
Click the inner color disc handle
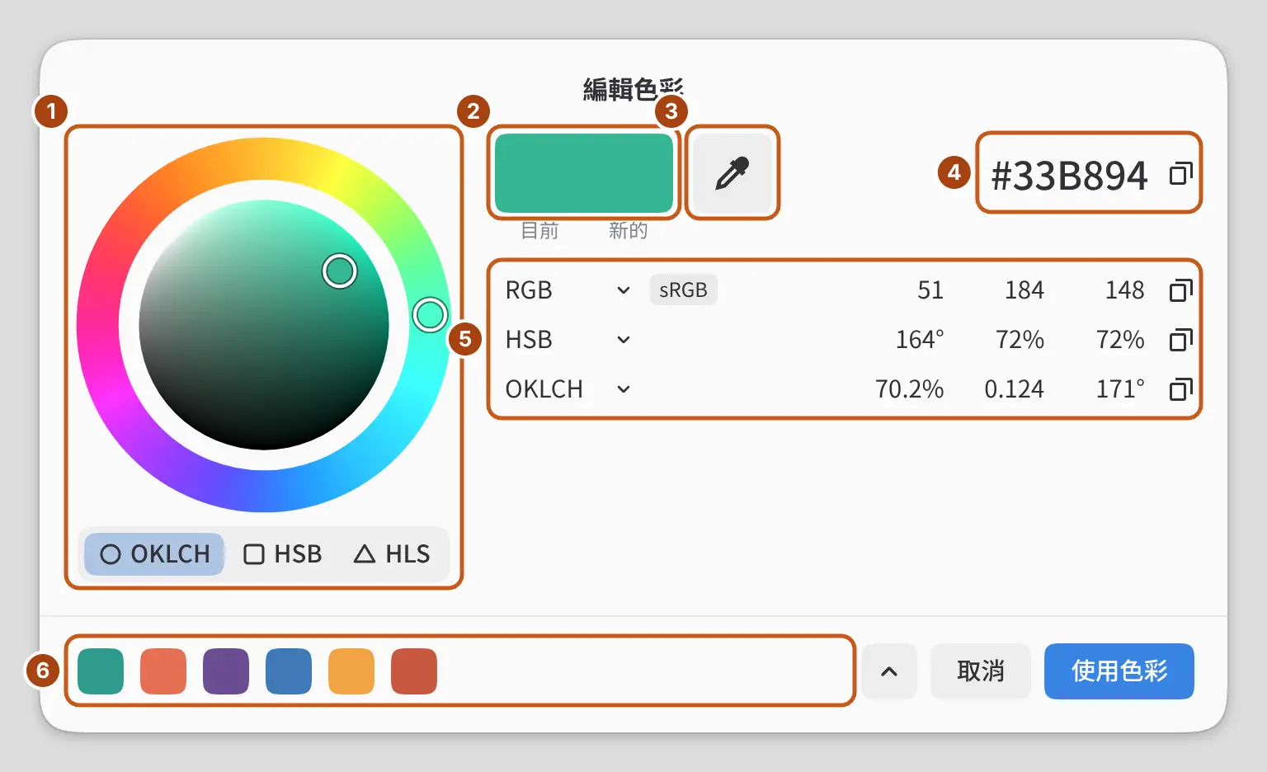click(x=339, y=271)
